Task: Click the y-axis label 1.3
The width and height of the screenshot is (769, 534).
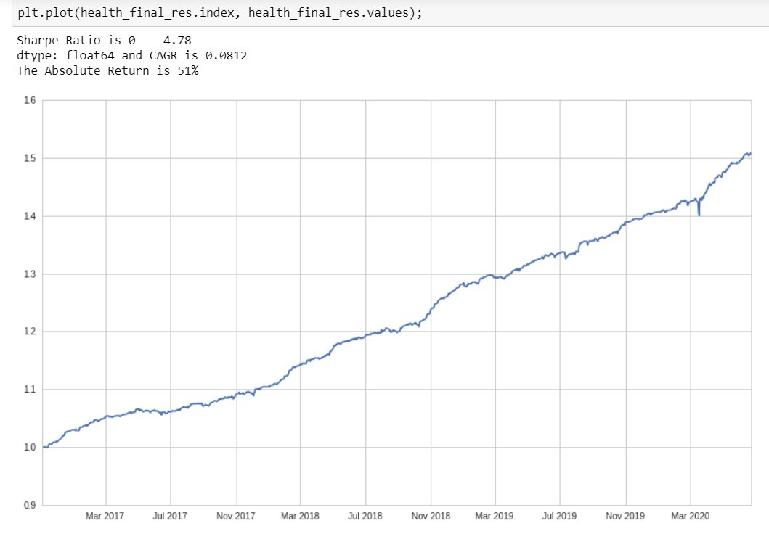Action: (30, 274)
